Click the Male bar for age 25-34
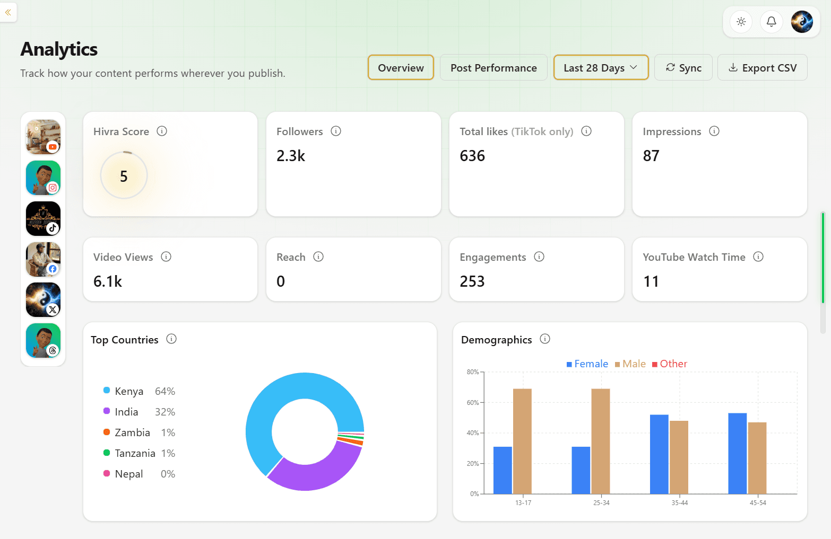This screenshot has width=831, height=539. tap(601, 441)
